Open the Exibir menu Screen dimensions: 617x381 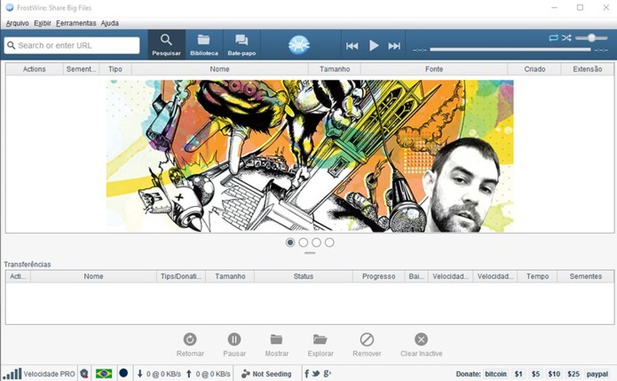(x=43, y=23)
